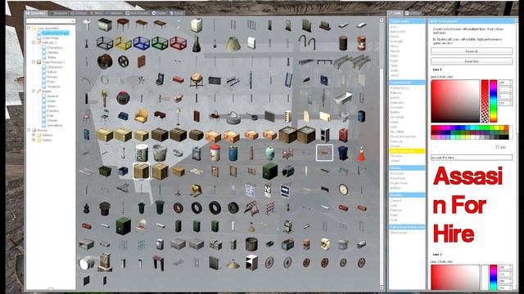Spawn the round wall clock prop

point(343,189)
